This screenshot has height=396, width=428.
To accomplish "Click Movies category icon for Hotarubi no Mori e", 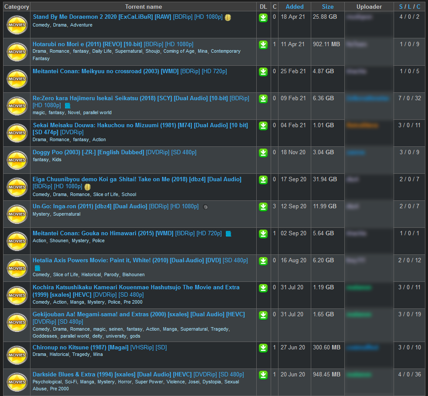I will pos(17,52).
